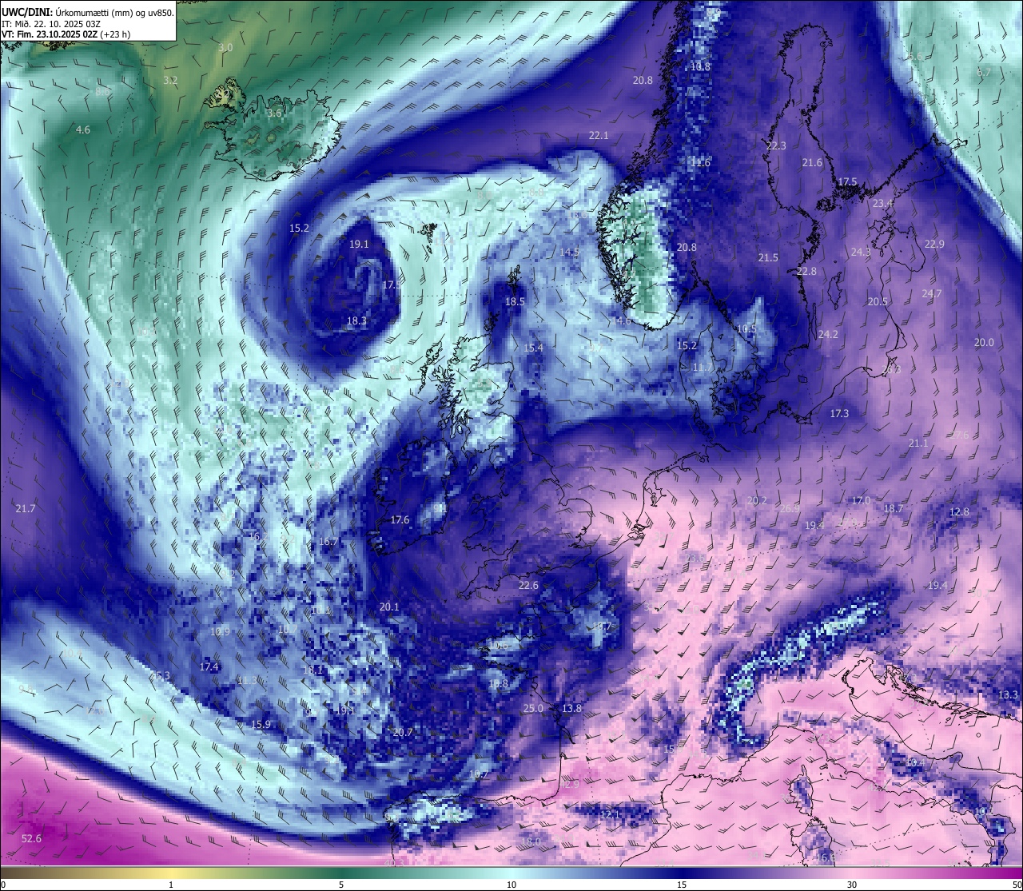This screenshot has height=891, width=1023.
Task: Click the 15.9 value in the lower-left Atlantic
Action: [261, 725]
